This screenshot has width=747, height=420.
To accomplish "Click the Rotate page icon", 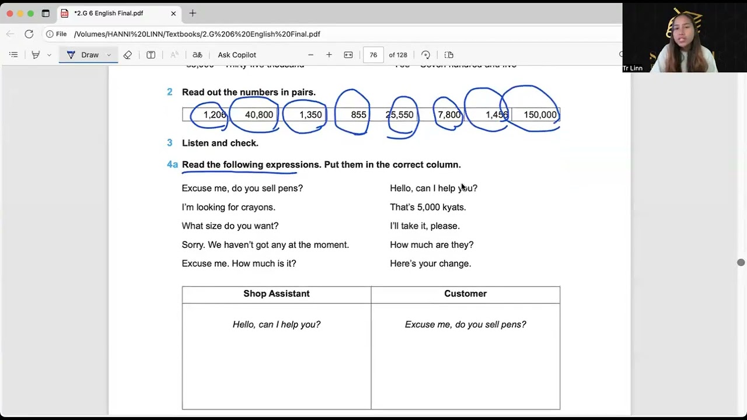I will (x=425, y=55).
